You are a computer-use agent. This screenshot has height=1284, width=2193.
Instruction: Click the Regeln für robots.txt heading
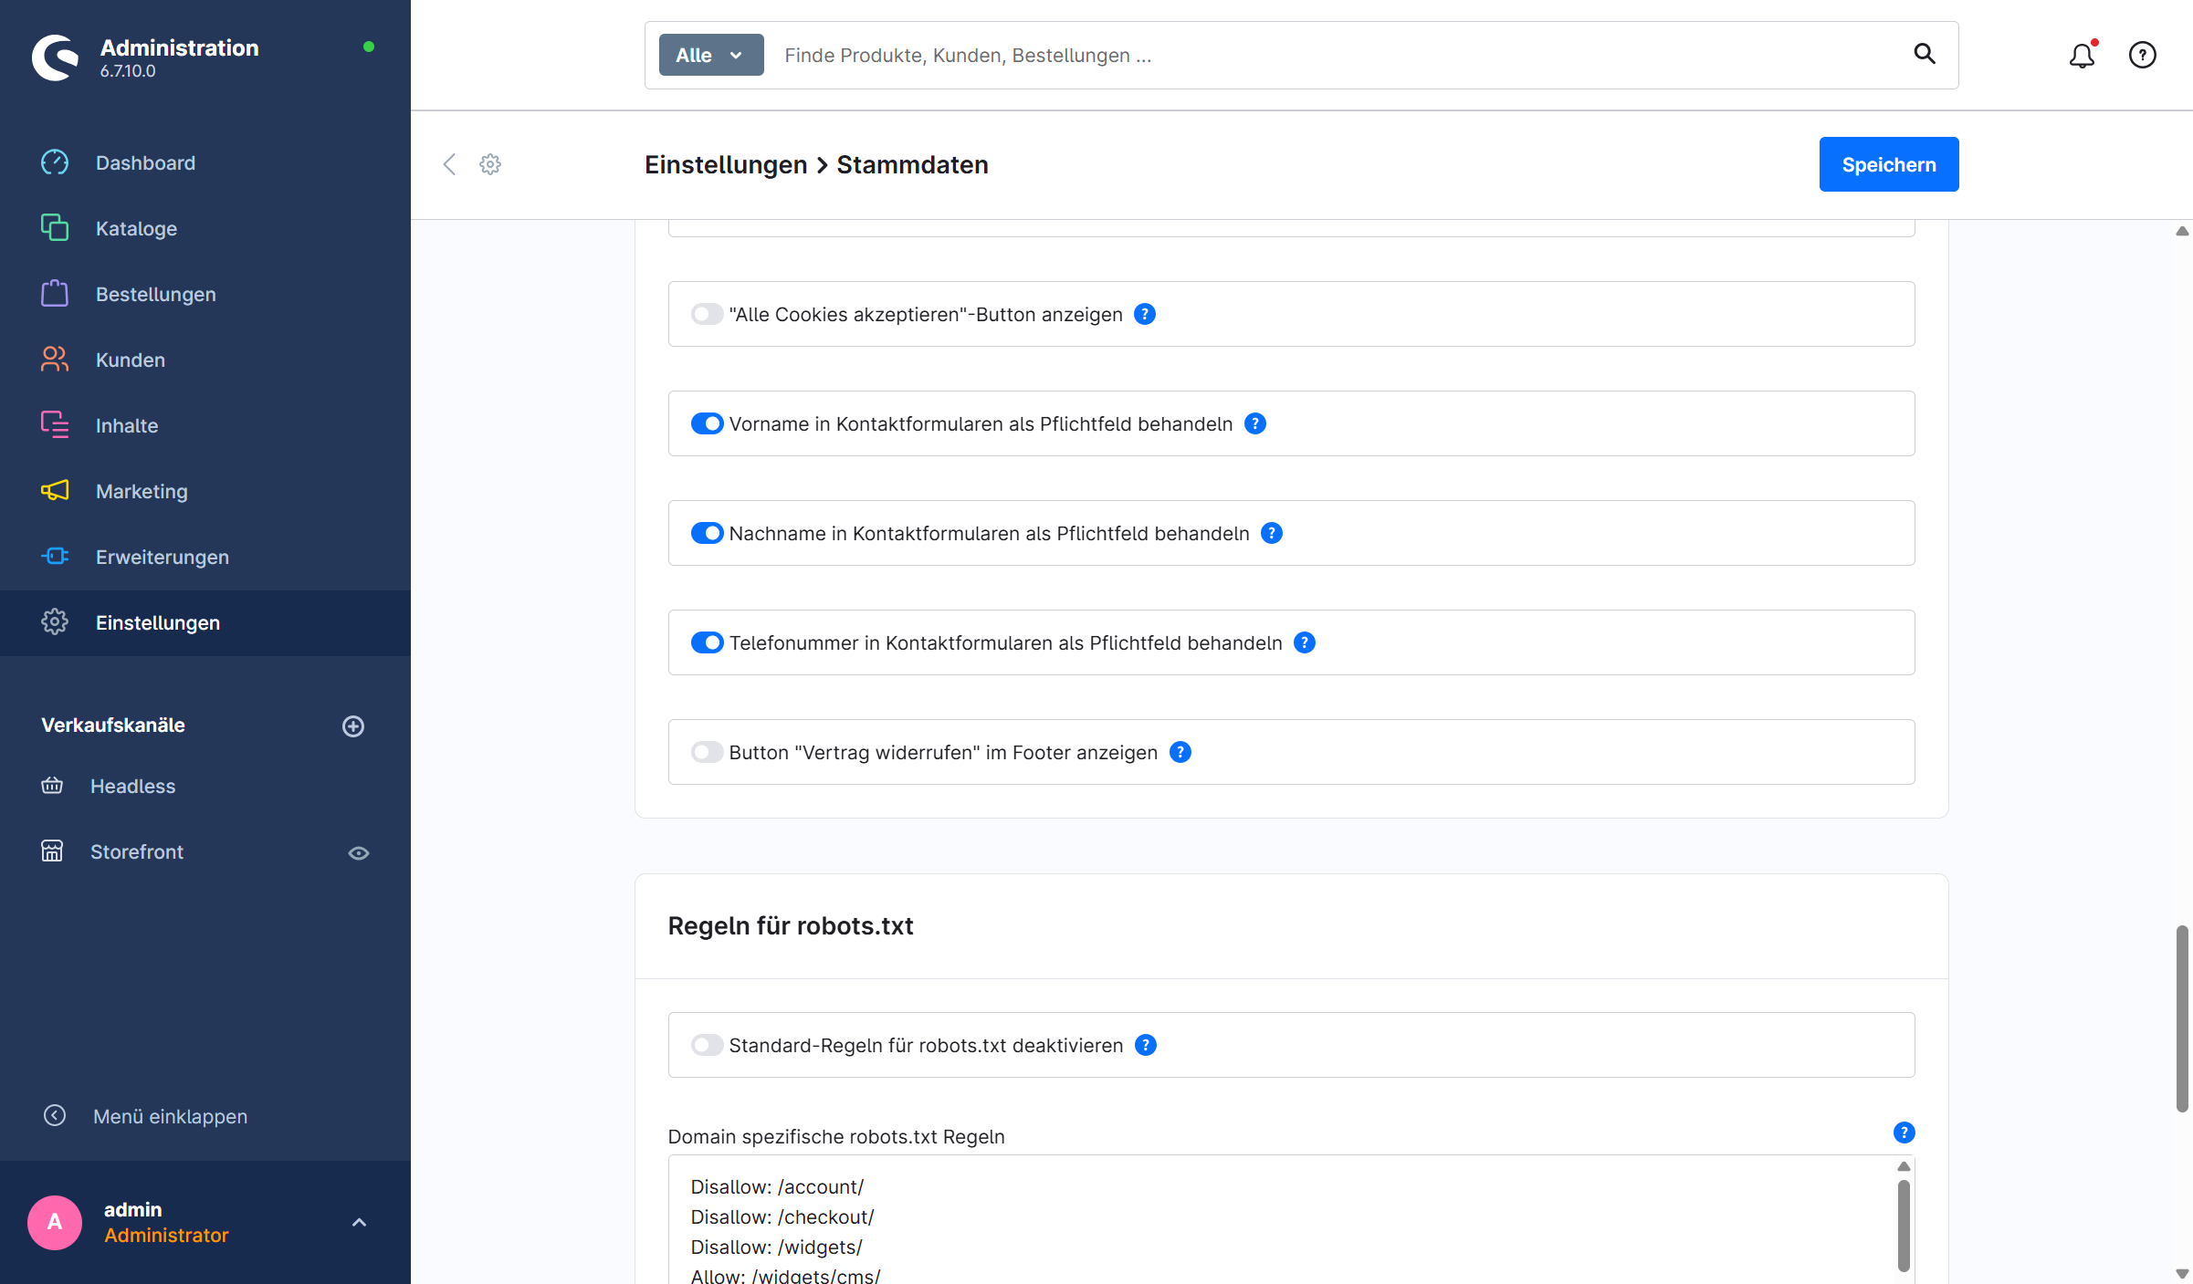point(791,925)
